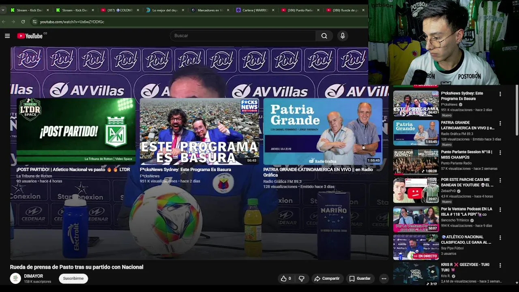Click the Guardar save button
This screenshot has width=519, height=292.
click(x=360, y=279)
